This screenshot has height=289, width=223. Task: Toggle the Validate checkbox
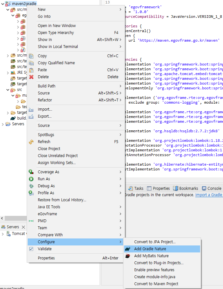click(31, 249)
